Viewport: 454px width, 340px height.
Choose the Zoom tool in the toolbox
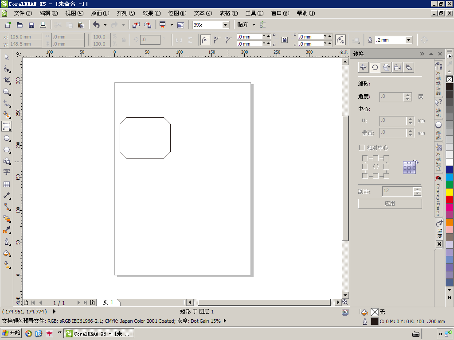(7, 92)
